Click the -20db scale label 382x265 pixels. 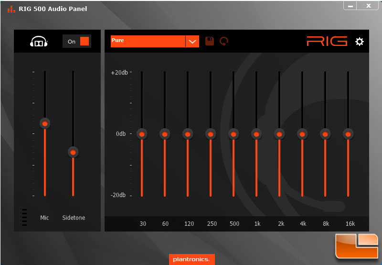[x=118, y=195]
